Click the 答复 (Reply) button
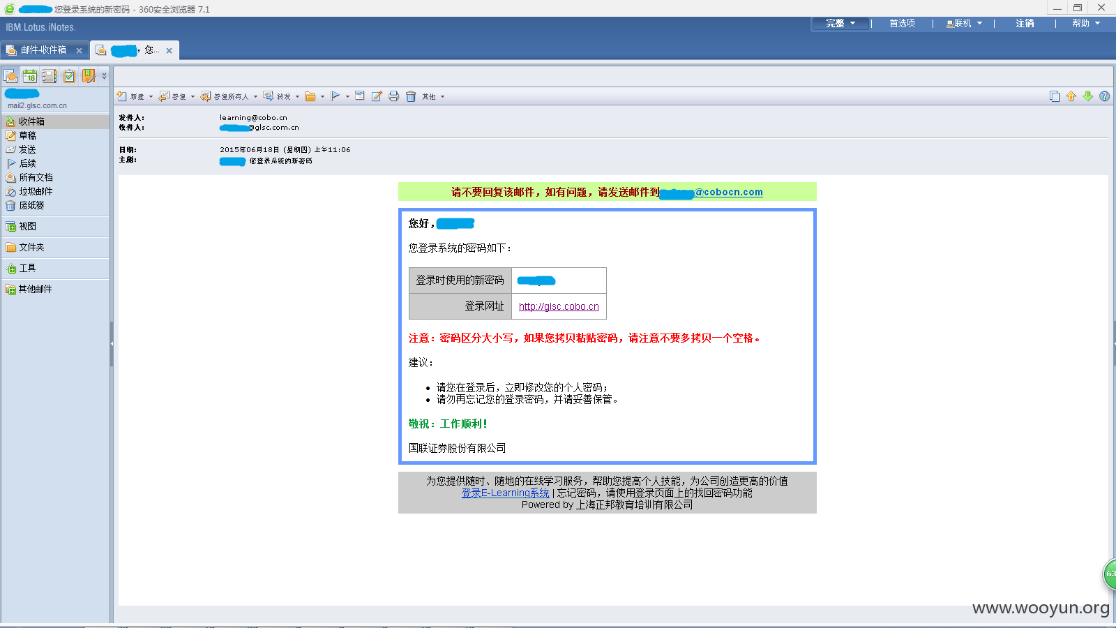Viewport: 1116px width, 628px height. [x=172, y=96]
